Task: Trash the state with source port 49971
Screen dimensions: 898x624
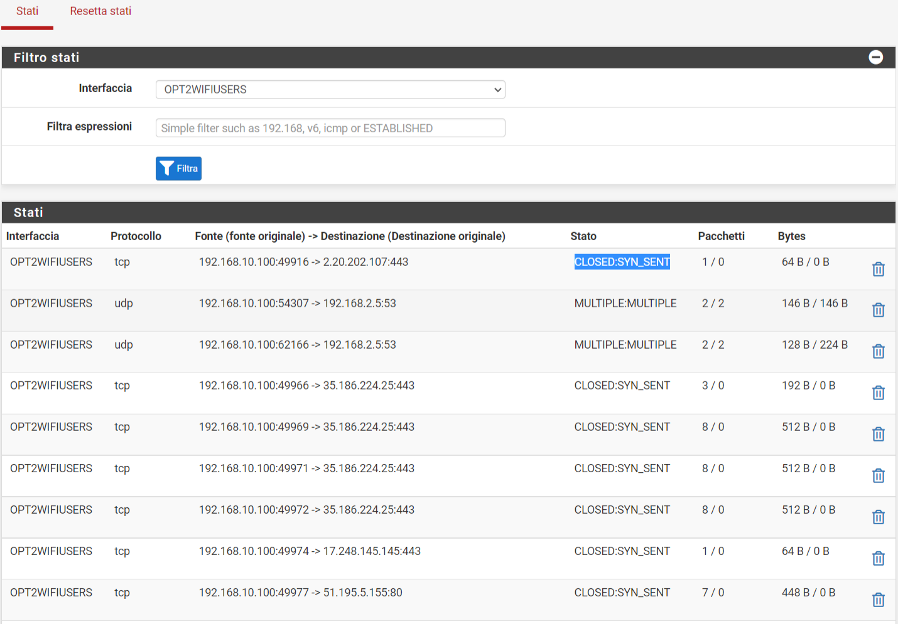Action: click(x=878, y=475)
